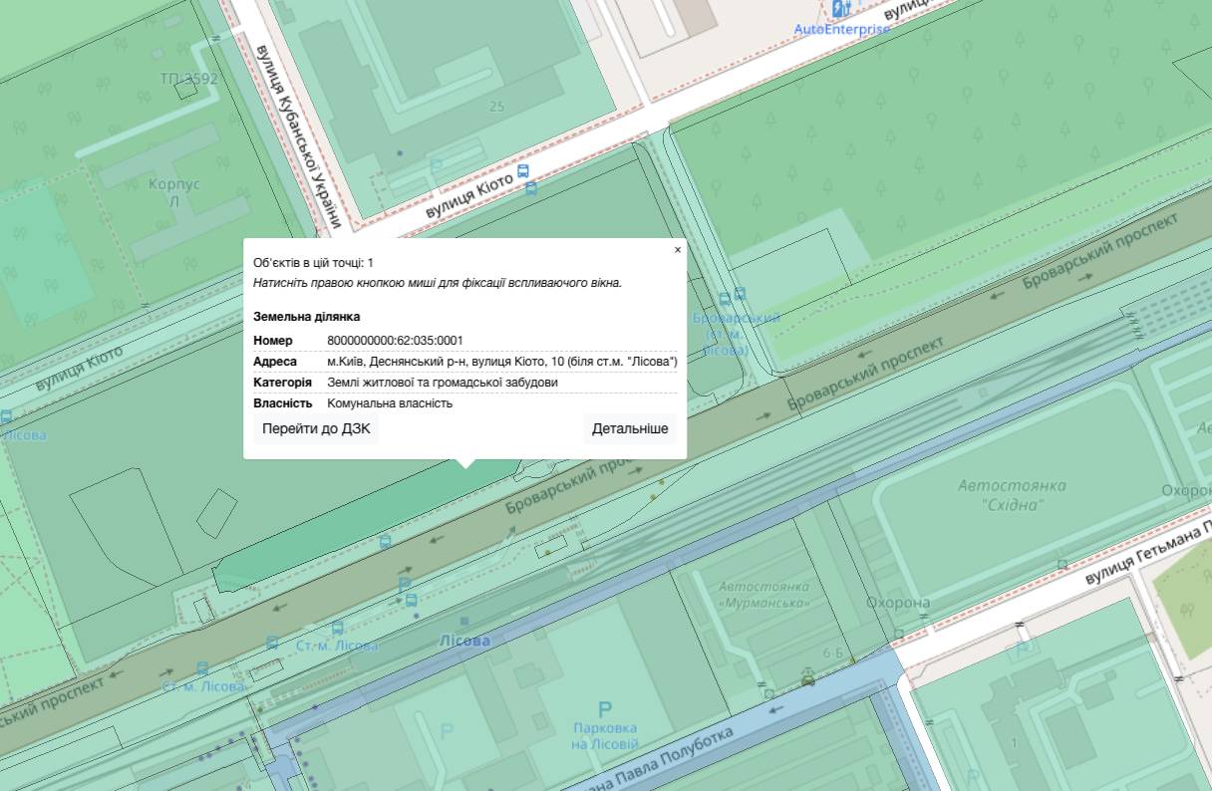Click the "Корпус Л" building label

click(x=173, y=192)
